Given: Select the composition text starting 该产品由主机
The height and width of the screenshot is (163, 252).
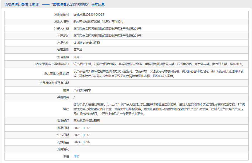Looking at the screenshot, I should point(159,64).
